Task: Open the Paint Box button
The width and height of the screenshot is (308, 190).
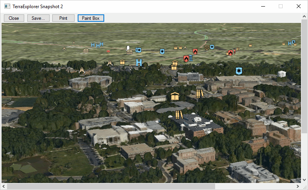Action: (x=91, y=18)
